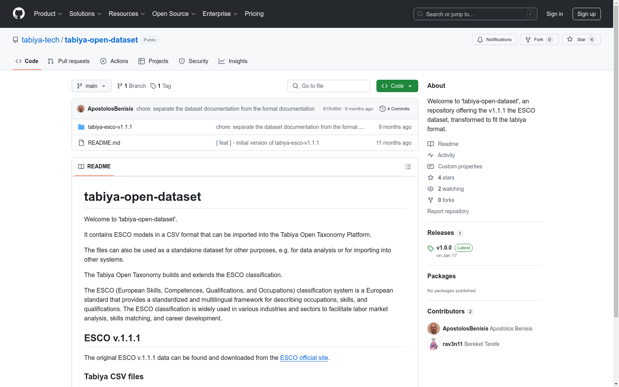View the 0 forks link

441,200
